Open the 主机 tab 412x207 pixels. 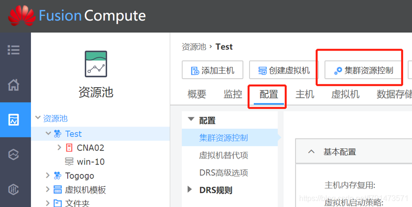click(x=305, y=94)
